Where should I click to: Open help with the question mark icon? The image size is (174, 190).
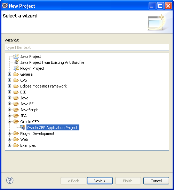tap(10, 181)
